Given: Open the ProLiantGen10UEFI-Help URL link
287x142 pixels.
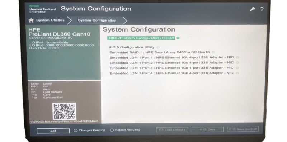Looking at the screenshot, I should click(x=64, y=121).
